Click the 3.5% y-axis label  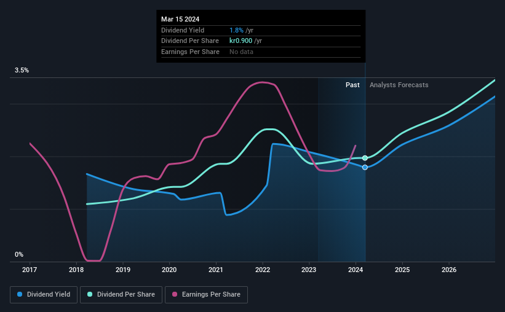22,70
